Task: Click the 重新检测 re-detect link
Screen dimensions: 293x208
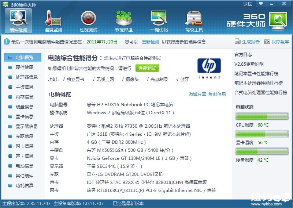Action: (151, 42)
